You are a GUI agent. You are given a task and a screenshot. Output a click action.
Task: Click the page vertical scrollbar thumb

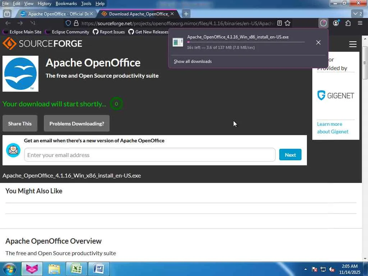point(365,63)
